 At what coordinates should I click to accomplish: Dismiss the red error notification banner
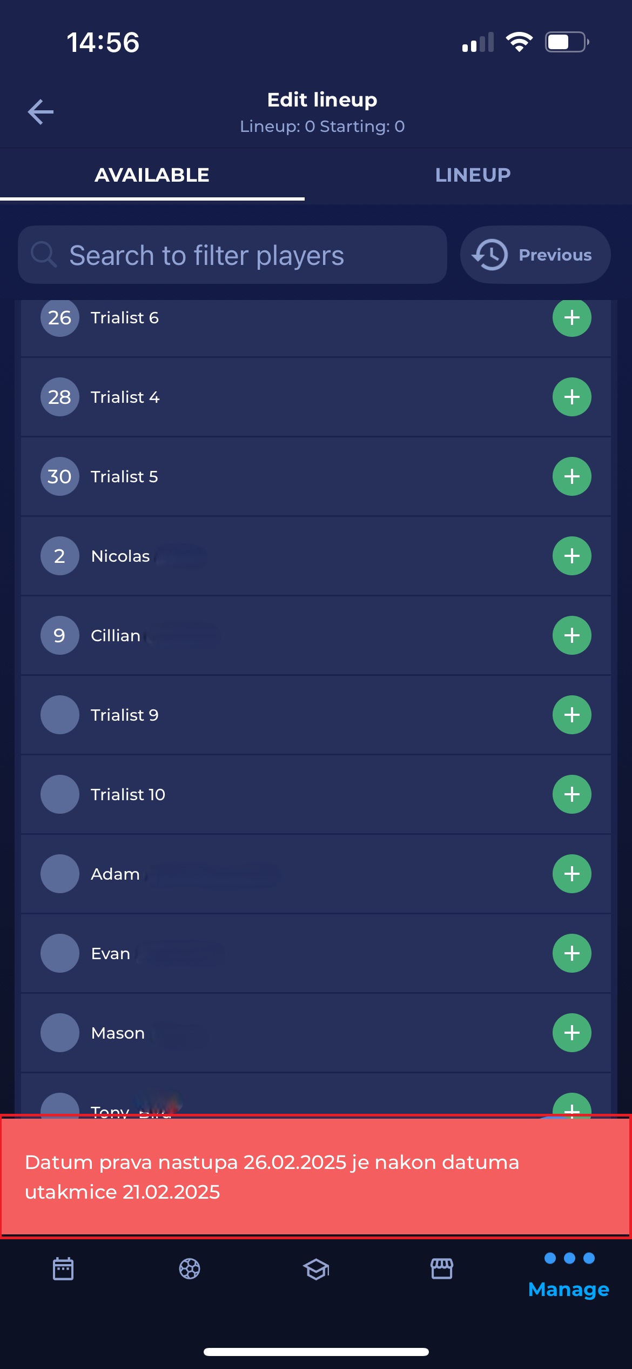[316, 1177]
